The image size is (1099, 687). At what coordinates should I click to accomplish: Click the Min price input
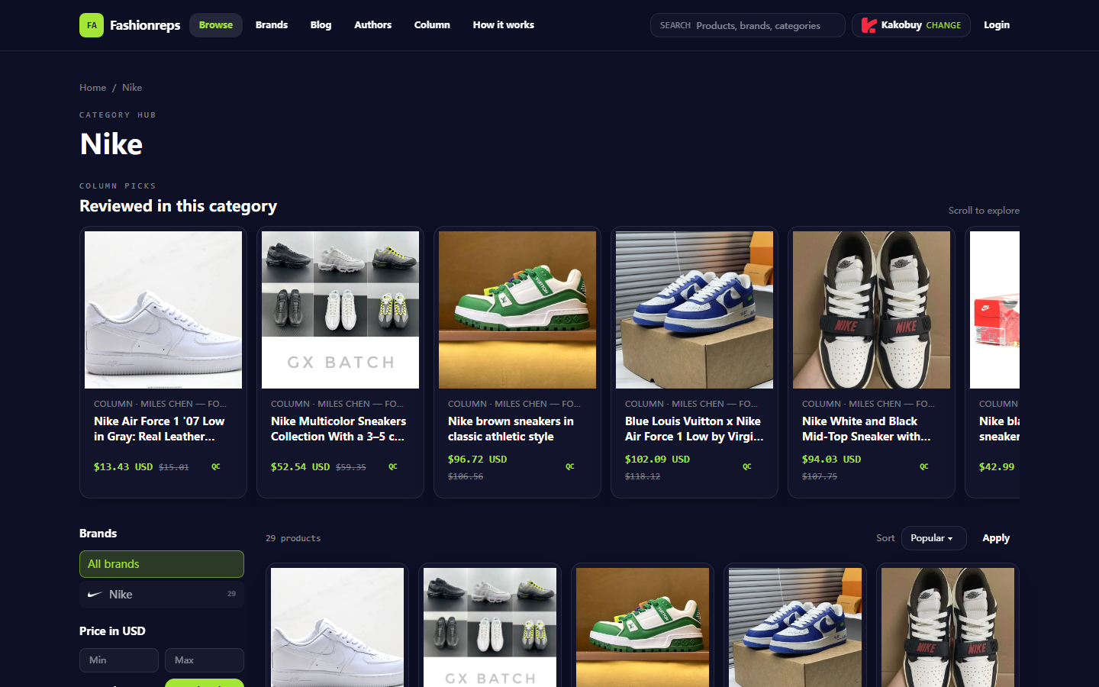(119, 660)
